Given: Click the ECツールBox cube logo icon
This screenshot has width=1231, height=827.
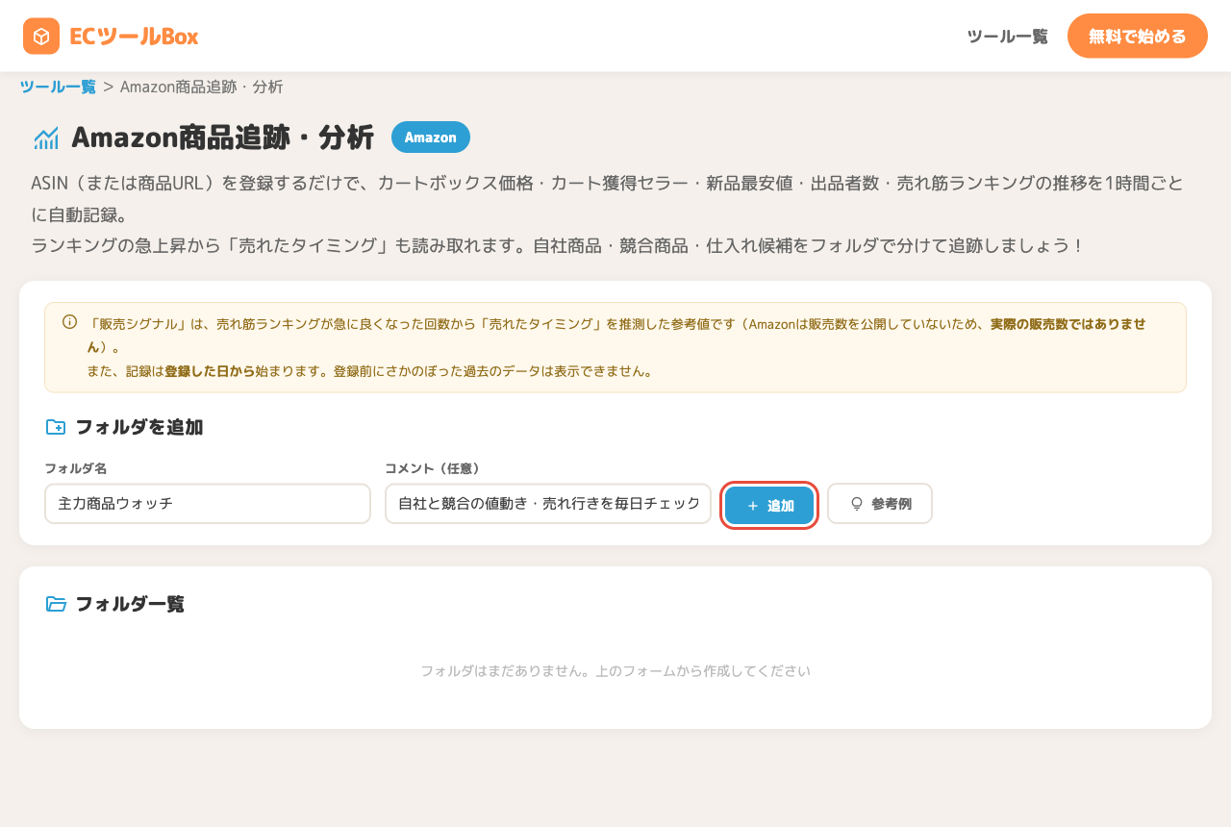Looking at the screenshot, I should pyautogui.click(x=41, y=37).
